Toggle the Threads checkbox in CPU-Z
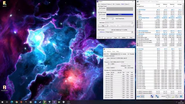 point(99,18)
